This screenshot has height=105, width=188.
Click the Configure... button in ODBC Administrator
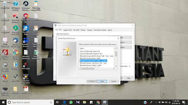(x=126, y=47)
